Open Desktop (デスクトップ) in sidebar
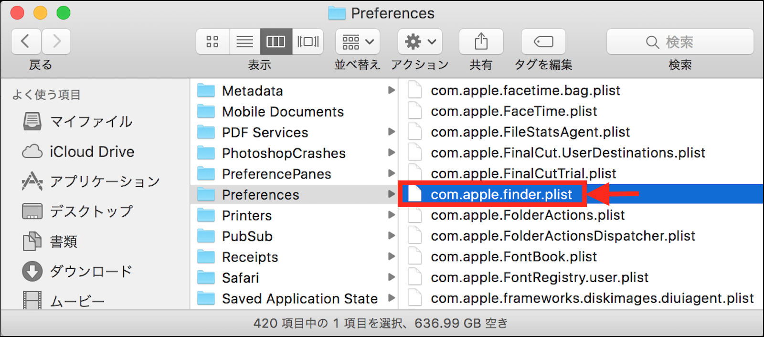764x337 pixels. 91,211
